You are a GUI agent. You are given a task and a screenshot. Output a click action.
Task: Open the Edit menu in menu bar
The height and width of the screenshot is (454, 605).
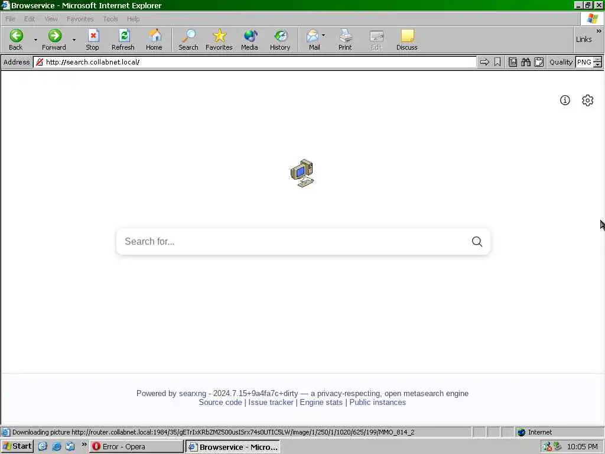click(30, 19)
